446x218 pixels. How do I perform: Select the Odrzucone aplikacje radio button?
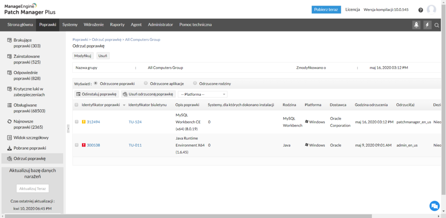[146, 83]
